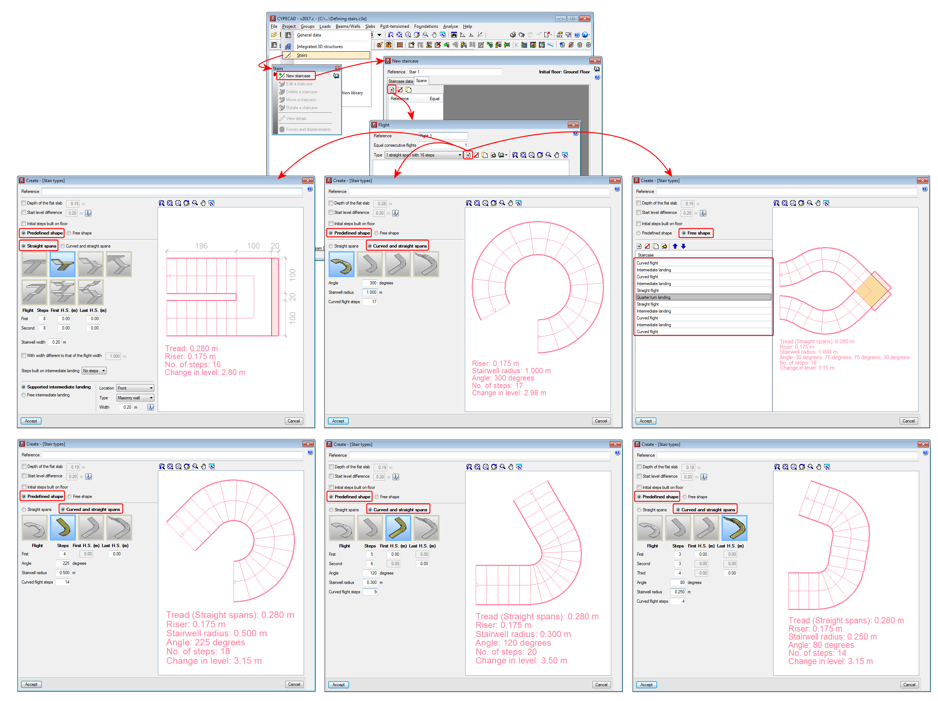The width and height of the screenshot is (938, 701).
Task: Click Accept in the top-left Create dialog
Action: (x=31, y=421)
